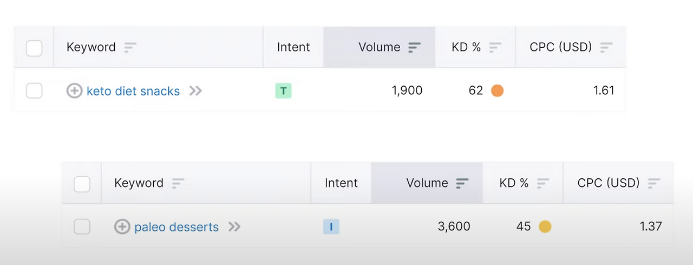This screenshot has height=265, width=693.
Task: Click the sort icon beside top KD % header
Action: point(495,48)
